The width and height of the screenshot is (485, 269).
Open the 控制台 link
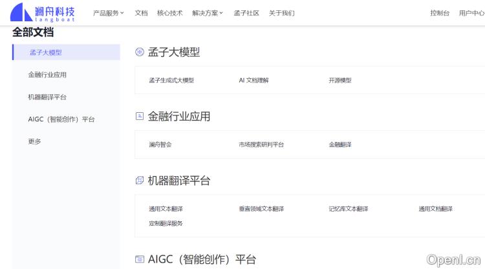[440, 13]
